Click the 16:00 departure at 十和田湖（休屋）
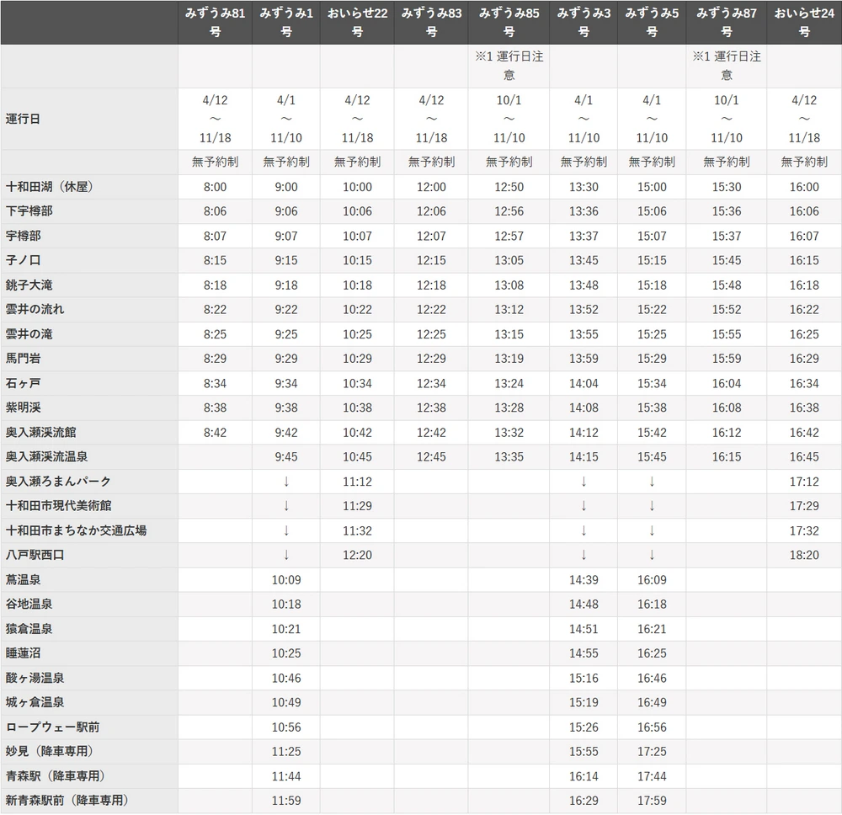Image resolution: width=842 pixels, height=815 pixels. 804,187
